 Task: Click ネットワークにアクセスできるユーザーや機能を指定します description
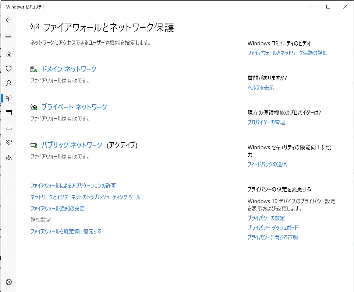91,42
